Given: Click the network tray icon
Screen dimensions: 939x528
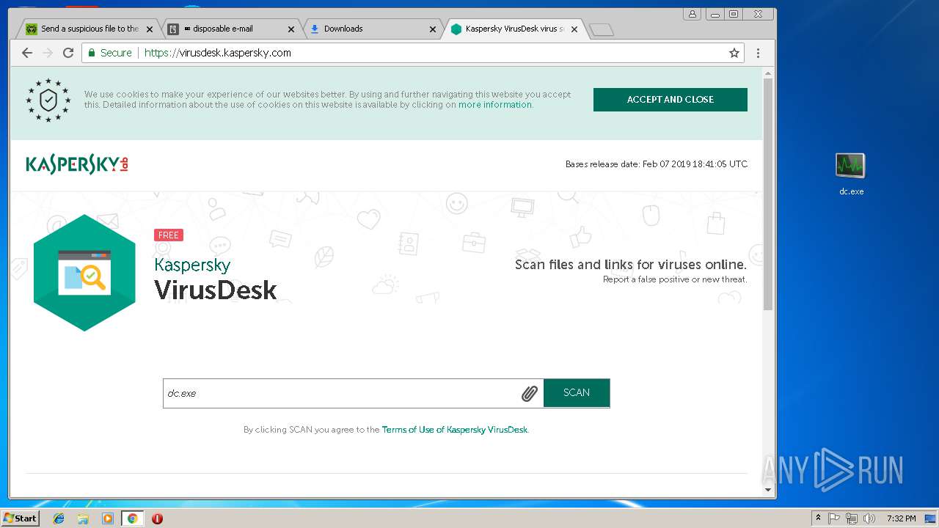Looking at the screenshot, I should point(852,518).
